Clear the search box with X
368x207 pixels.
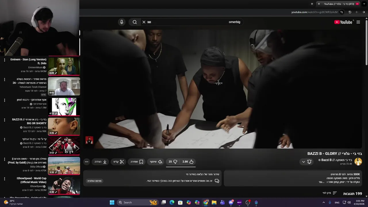pos(144,22)
